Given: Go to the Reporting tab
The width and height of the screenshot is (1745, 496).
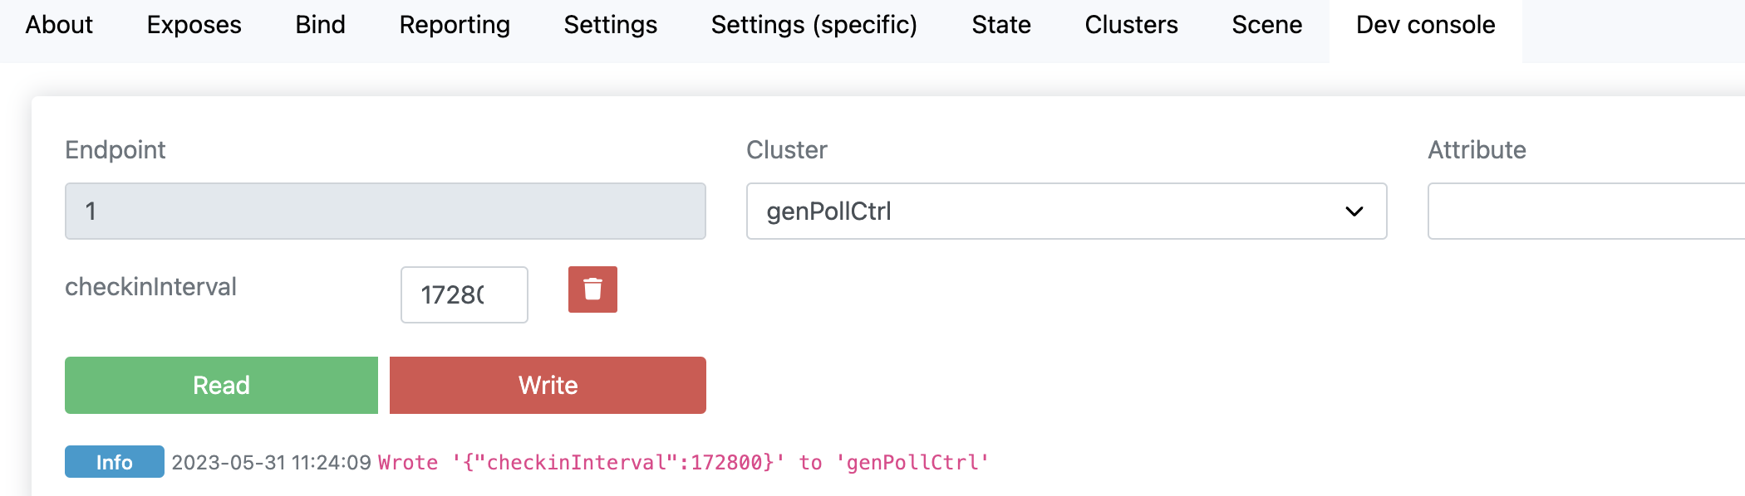Looking at the screenshot, I should click(x=455, y=25).
